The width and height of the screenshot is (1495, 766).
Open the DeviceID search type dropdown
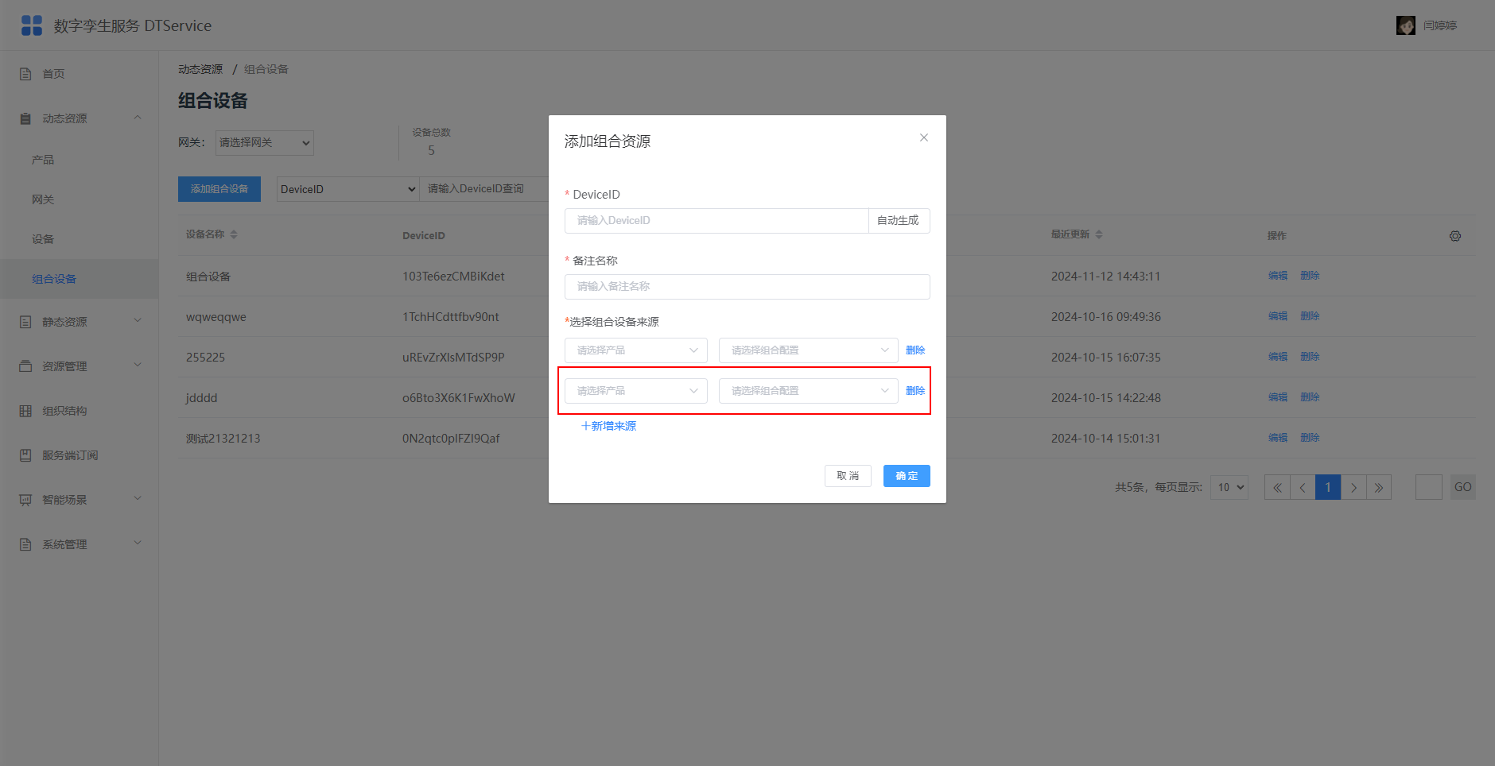click(x=348, y=189)
